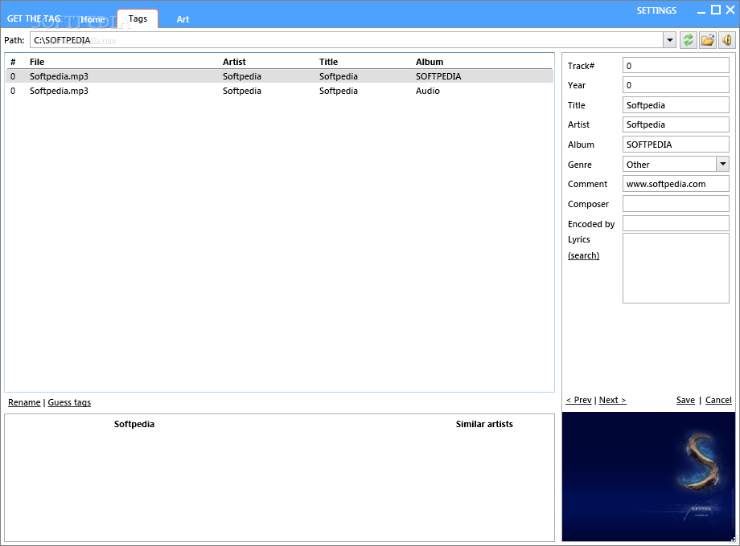The height and width of the screenshot is (546, 740).
Task: Focus the Title field in tag editor
Action: (676, 105)
